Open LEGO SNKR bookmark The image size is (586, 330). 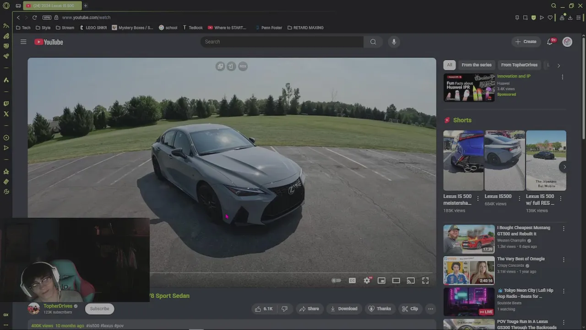[x=93, y=27]
